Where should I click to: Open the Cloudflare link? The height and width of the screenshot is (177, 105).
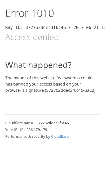(60, 136)
